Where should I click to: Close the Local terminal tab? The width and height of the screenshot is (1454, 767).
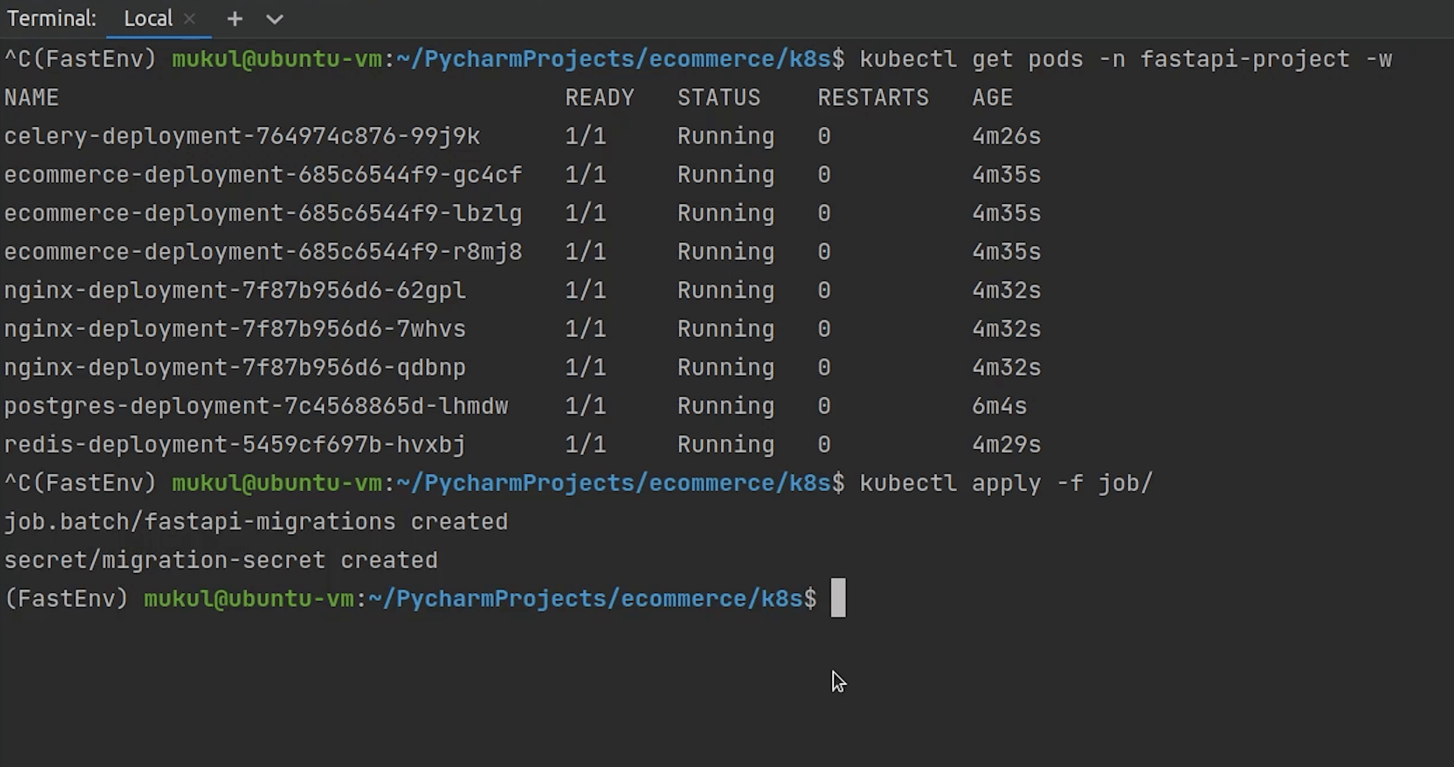(x=189, y=19)
